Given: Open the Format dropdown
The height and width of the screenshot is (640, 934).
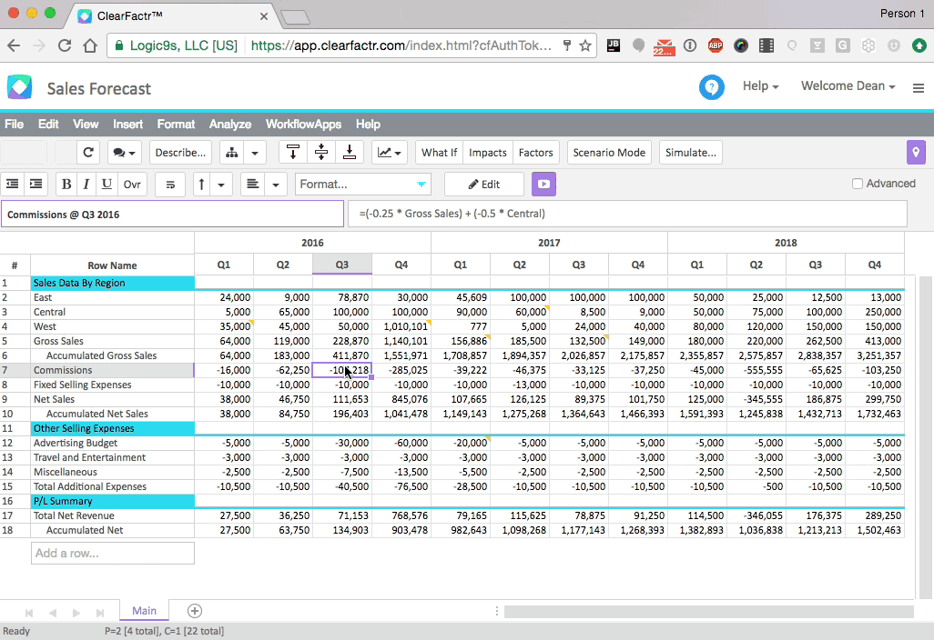Looking at the screenshot, I should pos(363,185).
